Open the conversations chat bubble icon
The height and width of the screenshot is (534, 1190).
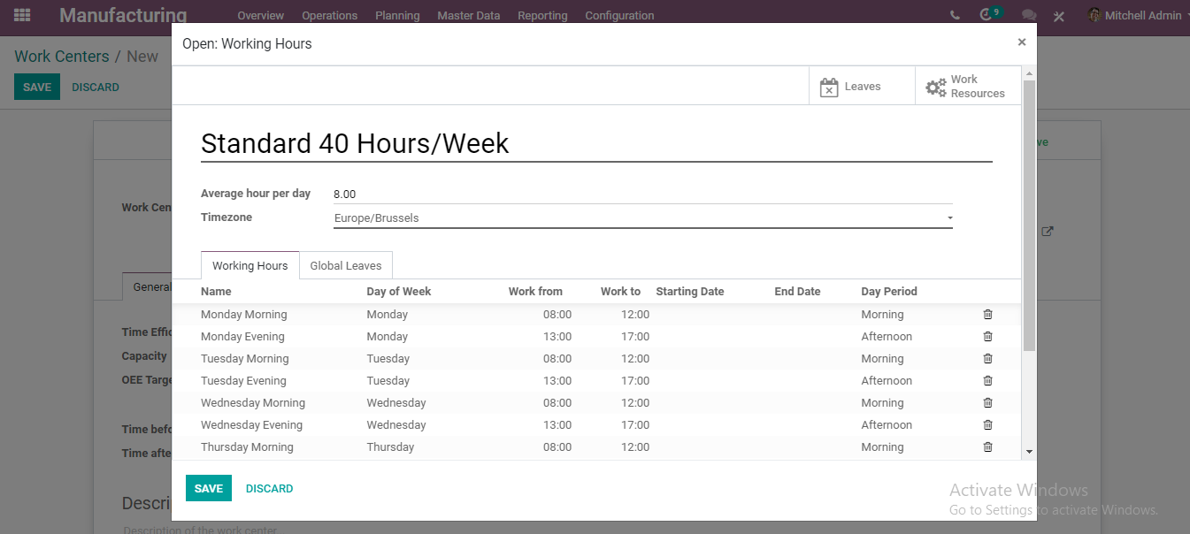1029,15
